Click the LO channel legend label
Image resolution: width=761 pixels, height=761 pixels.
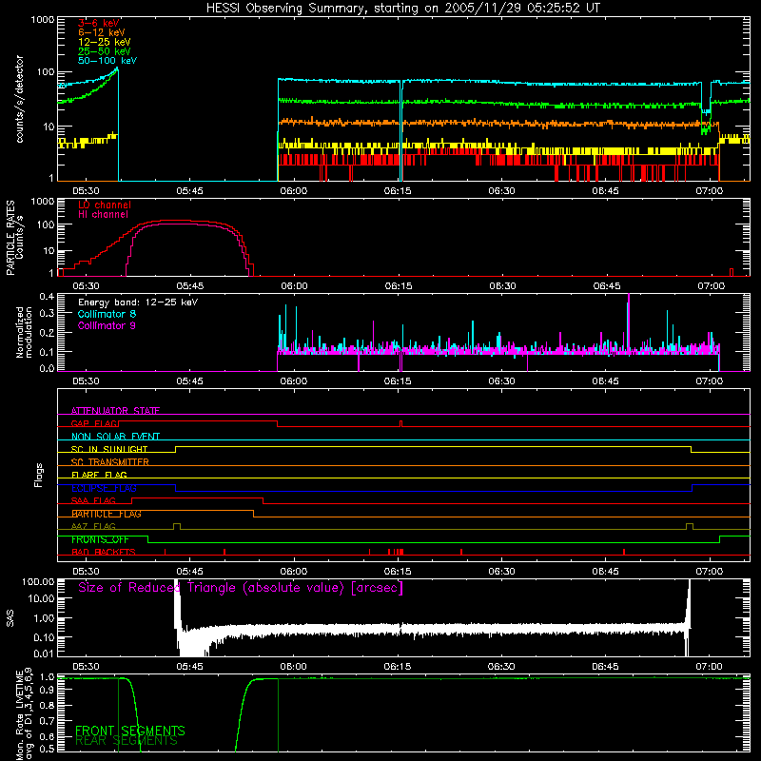[x=105, y=205]
